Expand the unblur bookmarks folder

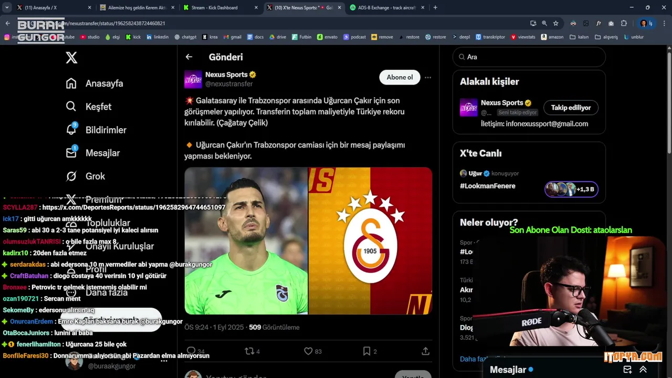pyautogui.click(x=634, y=37)
